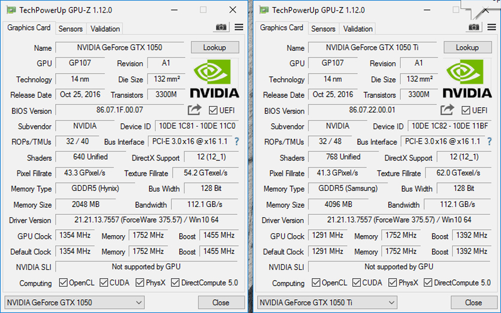Click the Bus Interface question mark in GTX 1050 window
Viewport: 501px width, 313px height.
pos(237,141)
